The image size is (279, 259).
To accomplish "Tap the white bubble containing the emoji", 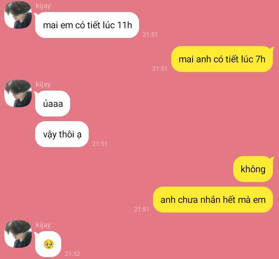I will pos(48,244).
